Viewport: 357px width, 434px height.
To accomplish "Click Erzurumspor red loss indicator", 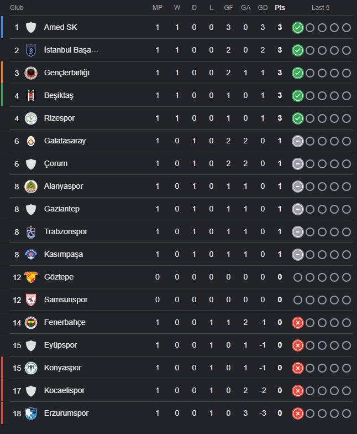I will click(297, 414).
